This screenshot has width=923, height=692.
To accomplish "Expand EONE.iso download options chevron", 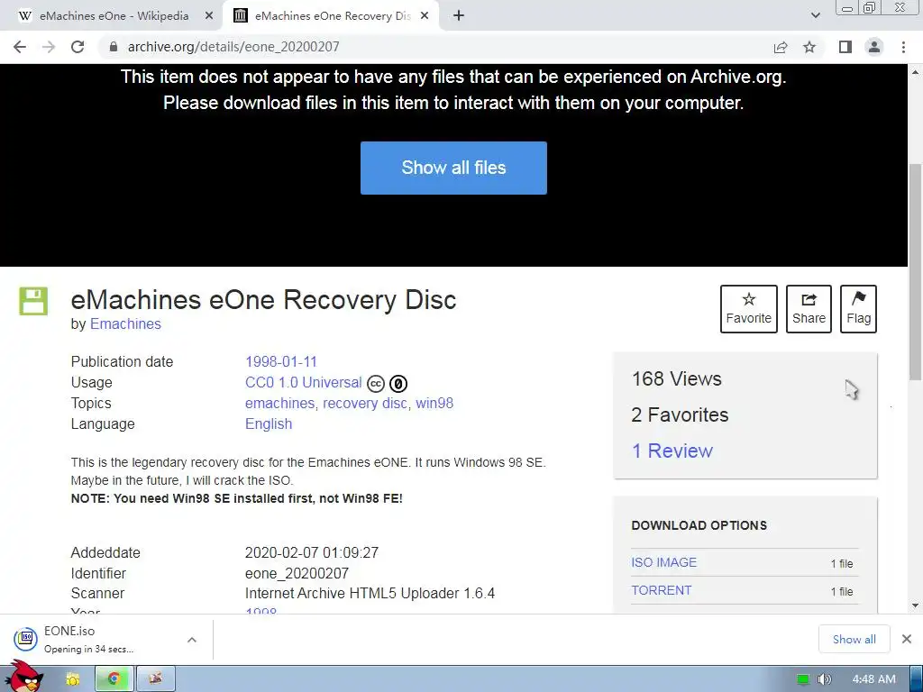I will (x=192, y=640).
